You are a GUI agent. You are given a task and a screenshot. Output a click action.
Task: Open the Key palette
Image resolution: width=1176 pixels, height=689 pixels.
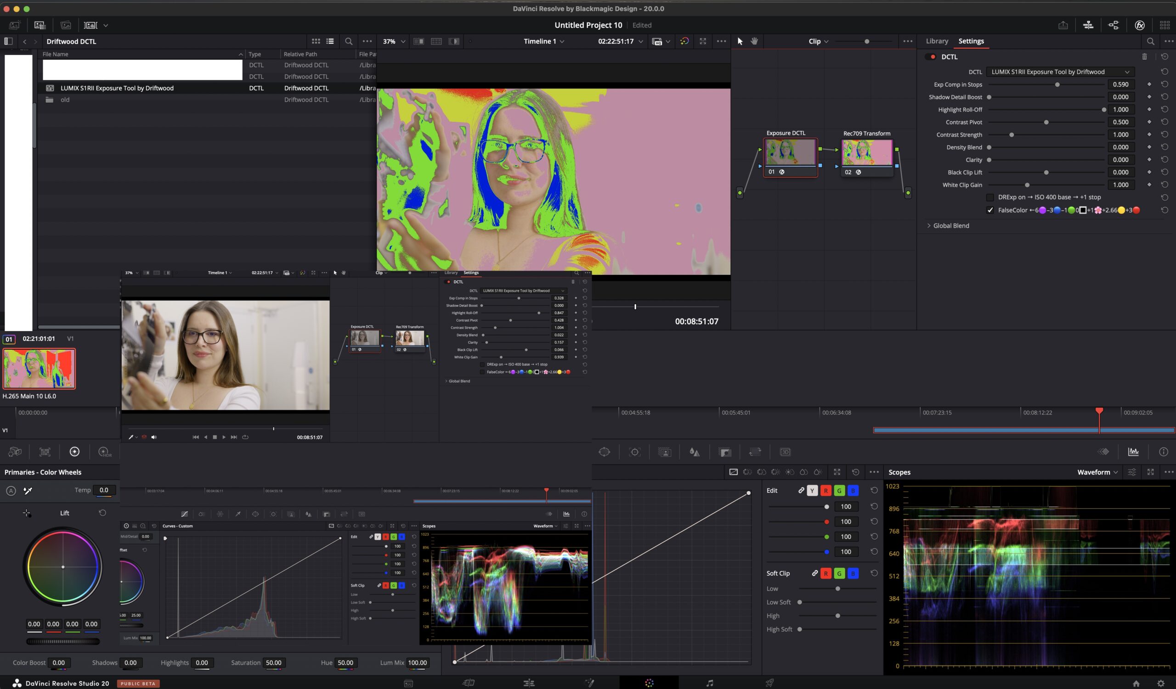(x=725, y=452)
